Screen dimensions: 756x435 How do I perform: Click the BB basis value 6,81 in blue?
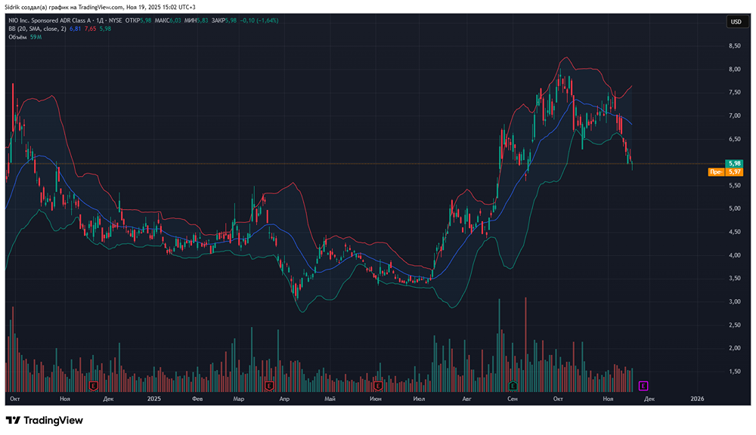[75, 29]
